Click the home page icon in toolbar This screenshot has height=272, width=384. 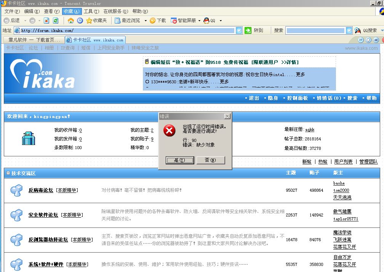pos(70,21)
